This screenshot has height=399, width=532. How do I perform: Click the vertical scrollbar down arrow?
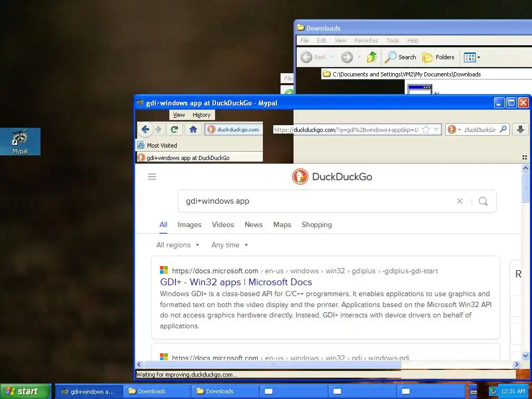click(525, 356)
